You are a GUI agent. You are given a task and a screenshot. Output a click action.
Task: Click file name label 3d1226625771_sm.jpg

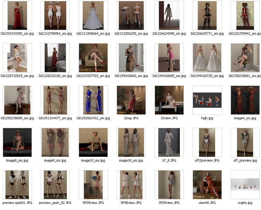coord(207,34)
